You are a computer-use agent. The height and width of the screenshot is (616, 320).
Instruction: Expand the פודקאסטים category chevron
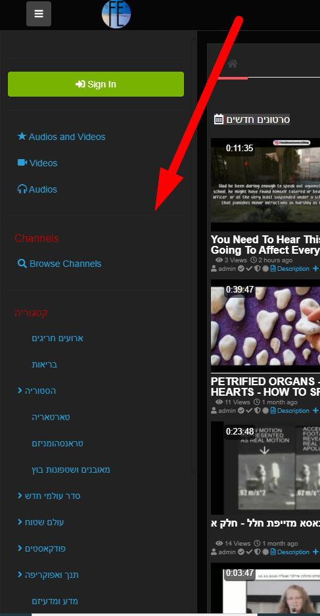(x=20, y=548)
